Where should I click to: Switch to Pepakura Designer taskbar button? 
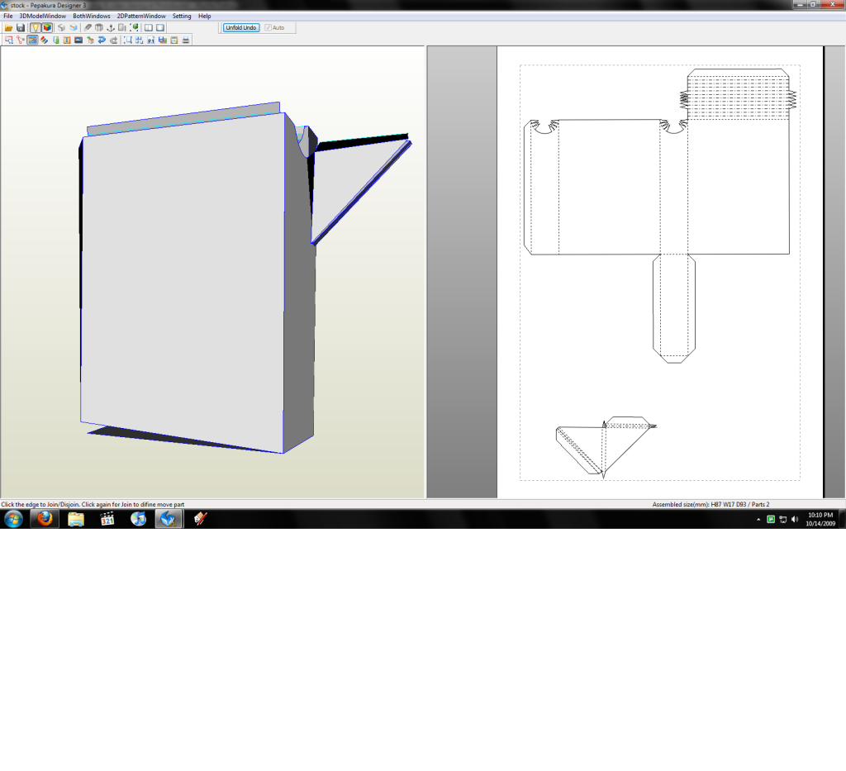coord(169,519)
